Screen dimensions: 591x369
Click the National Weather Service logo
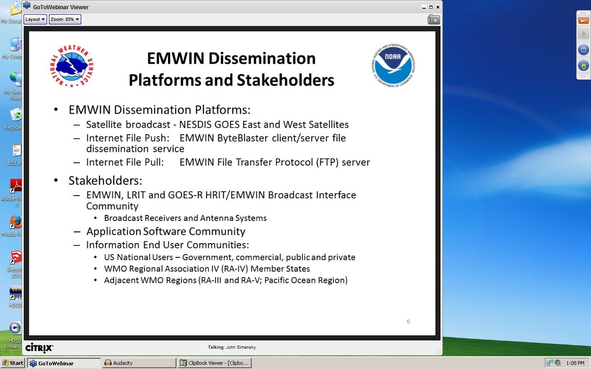[x=72, y=66]
